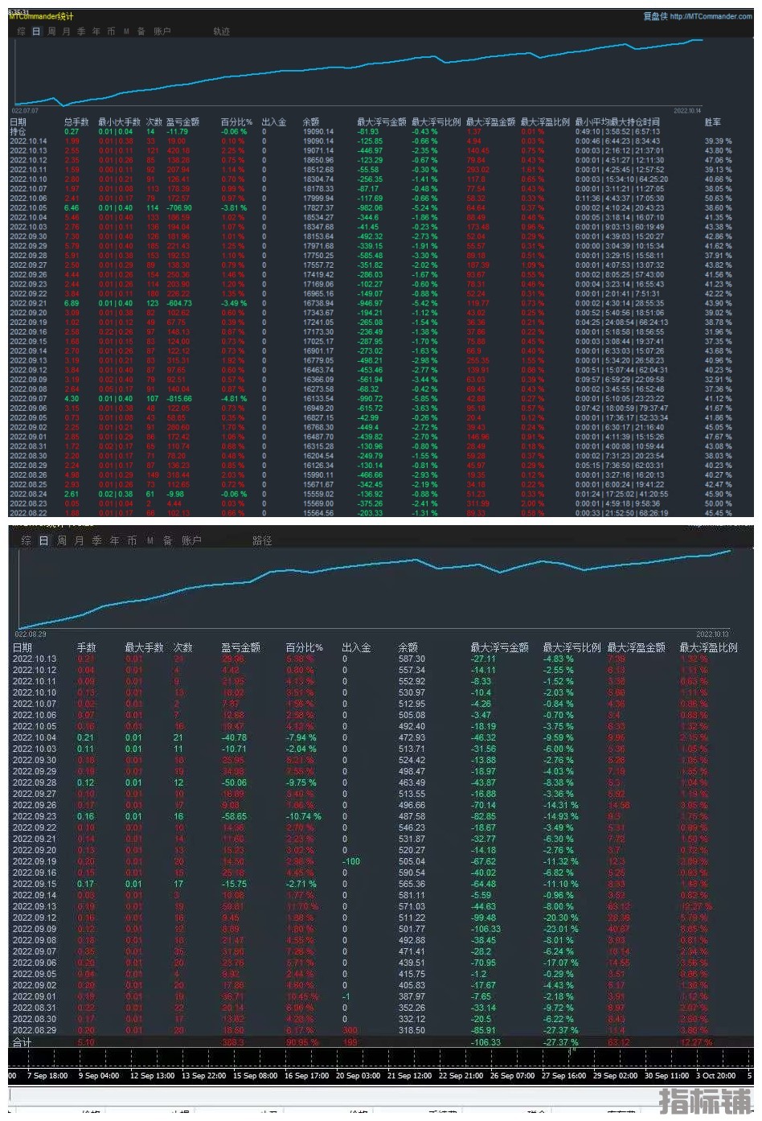This screenshot has height=1121, width=762.
Task: Click the 3 Oct 20:00 time axis label
Action: click(x=715, y=1076)
